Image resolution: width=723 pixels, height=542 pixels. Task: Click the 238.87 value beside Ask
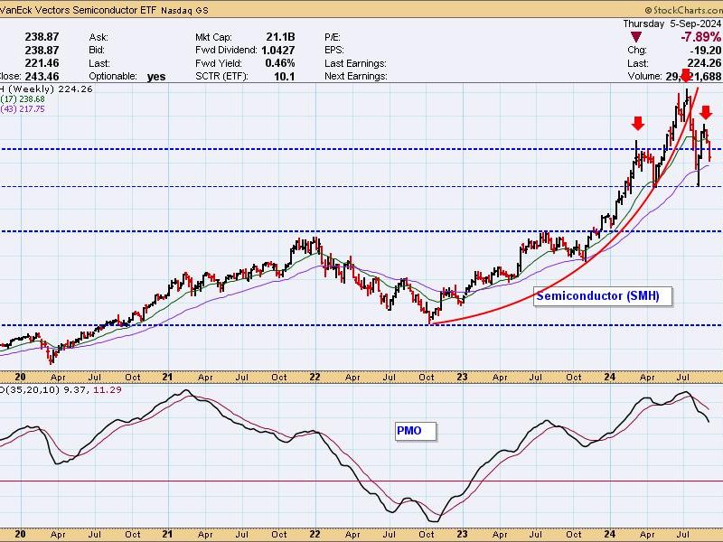(42, 37)
